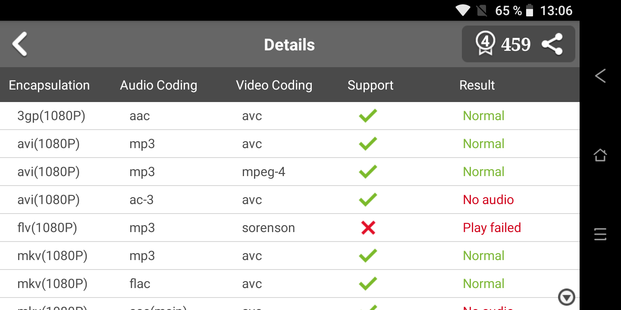Tap the rank medal badge icon
Image resolution: width=621 pixels, height=310 pixels.
tap(486, 43)
